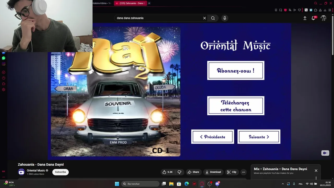Open the blue arrow extension icon
The image size is (334, 188).
[311, 10]
